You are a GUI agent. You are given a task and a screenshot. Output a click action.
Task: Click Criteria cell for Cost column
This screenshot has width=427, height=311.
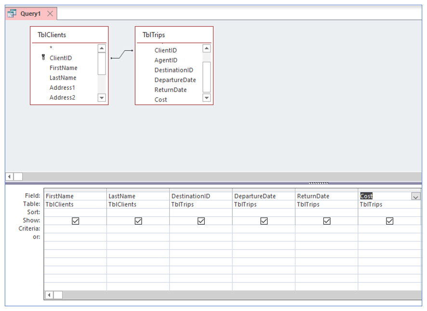tap(389, 229)
